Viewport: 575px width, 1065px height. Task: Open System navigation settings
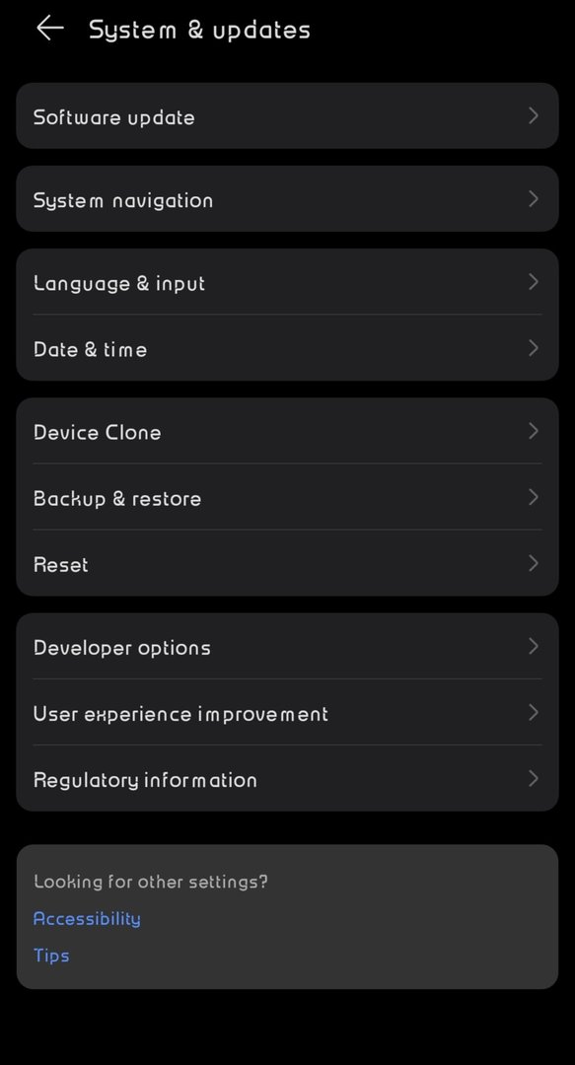click(288, 199)
